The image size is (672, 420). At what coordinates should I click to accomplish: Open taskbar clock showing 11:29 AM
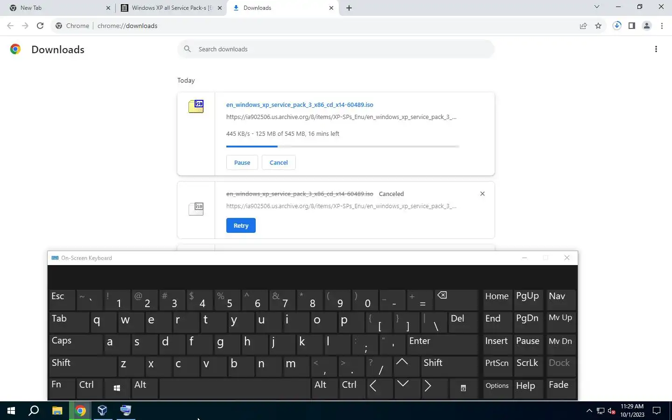[x=632, y=411]
